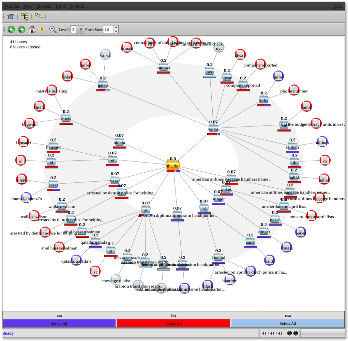Select the khallad folder node
348x341 pixels.
coord(218,258)
